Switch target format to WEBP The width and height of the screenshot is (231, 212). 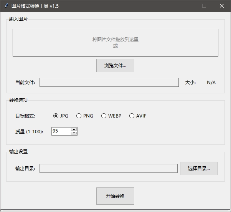pos(104,116)
